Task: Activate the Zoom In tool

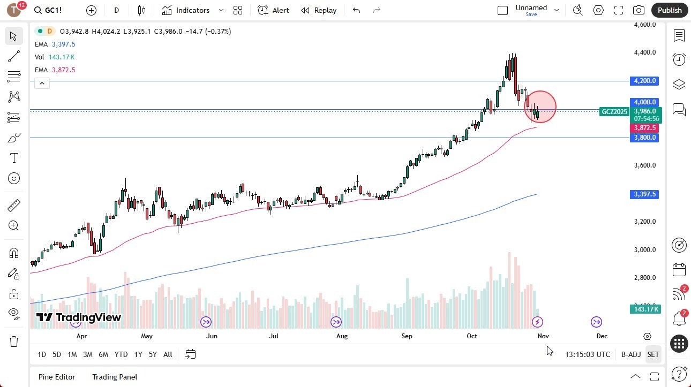Action: point(14,225)
